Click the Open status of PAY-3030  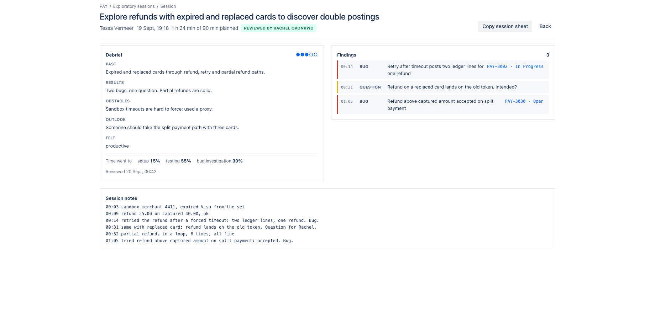[x=538, y=101]
